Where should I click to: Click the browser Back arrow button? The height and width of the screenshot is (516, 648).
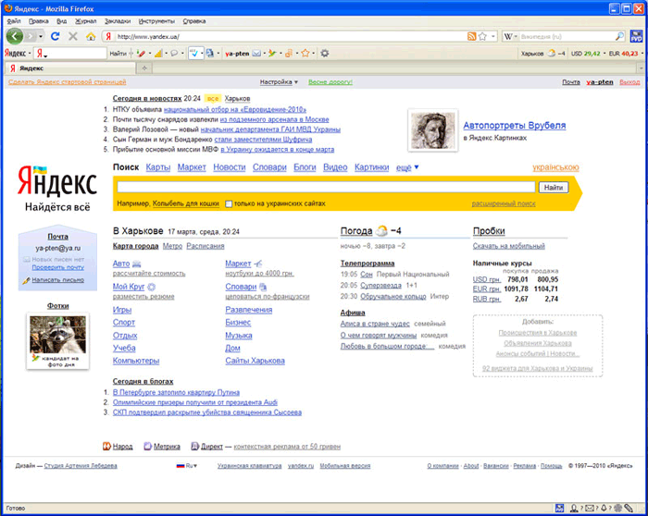pos(15,36)
